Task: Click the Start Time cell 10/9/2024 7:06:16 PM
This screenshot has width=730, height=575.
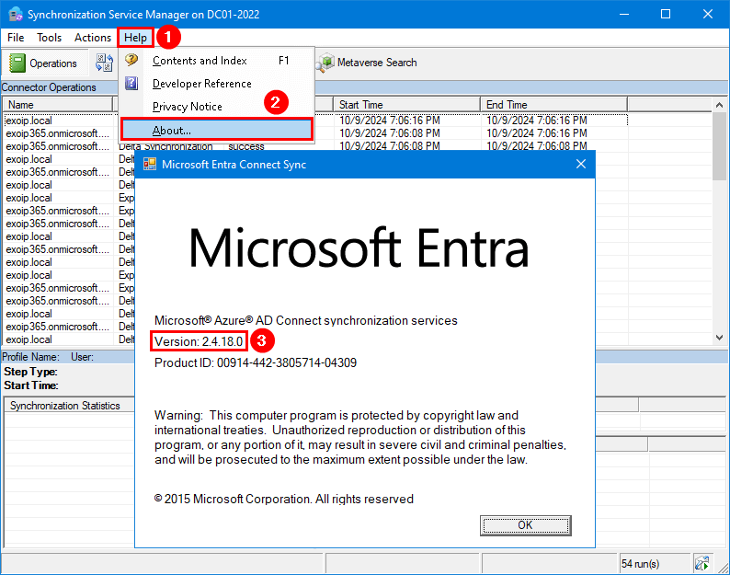Action: click(x=390, y=121)
